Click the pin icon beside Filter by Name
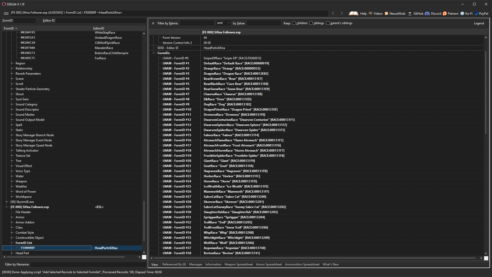Viewport: 492px width, 277px height. (153, 23)
